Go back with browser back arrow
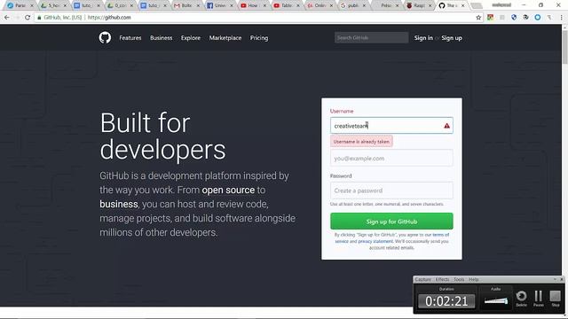Screen dimensions: 568x319 (7, 18)
